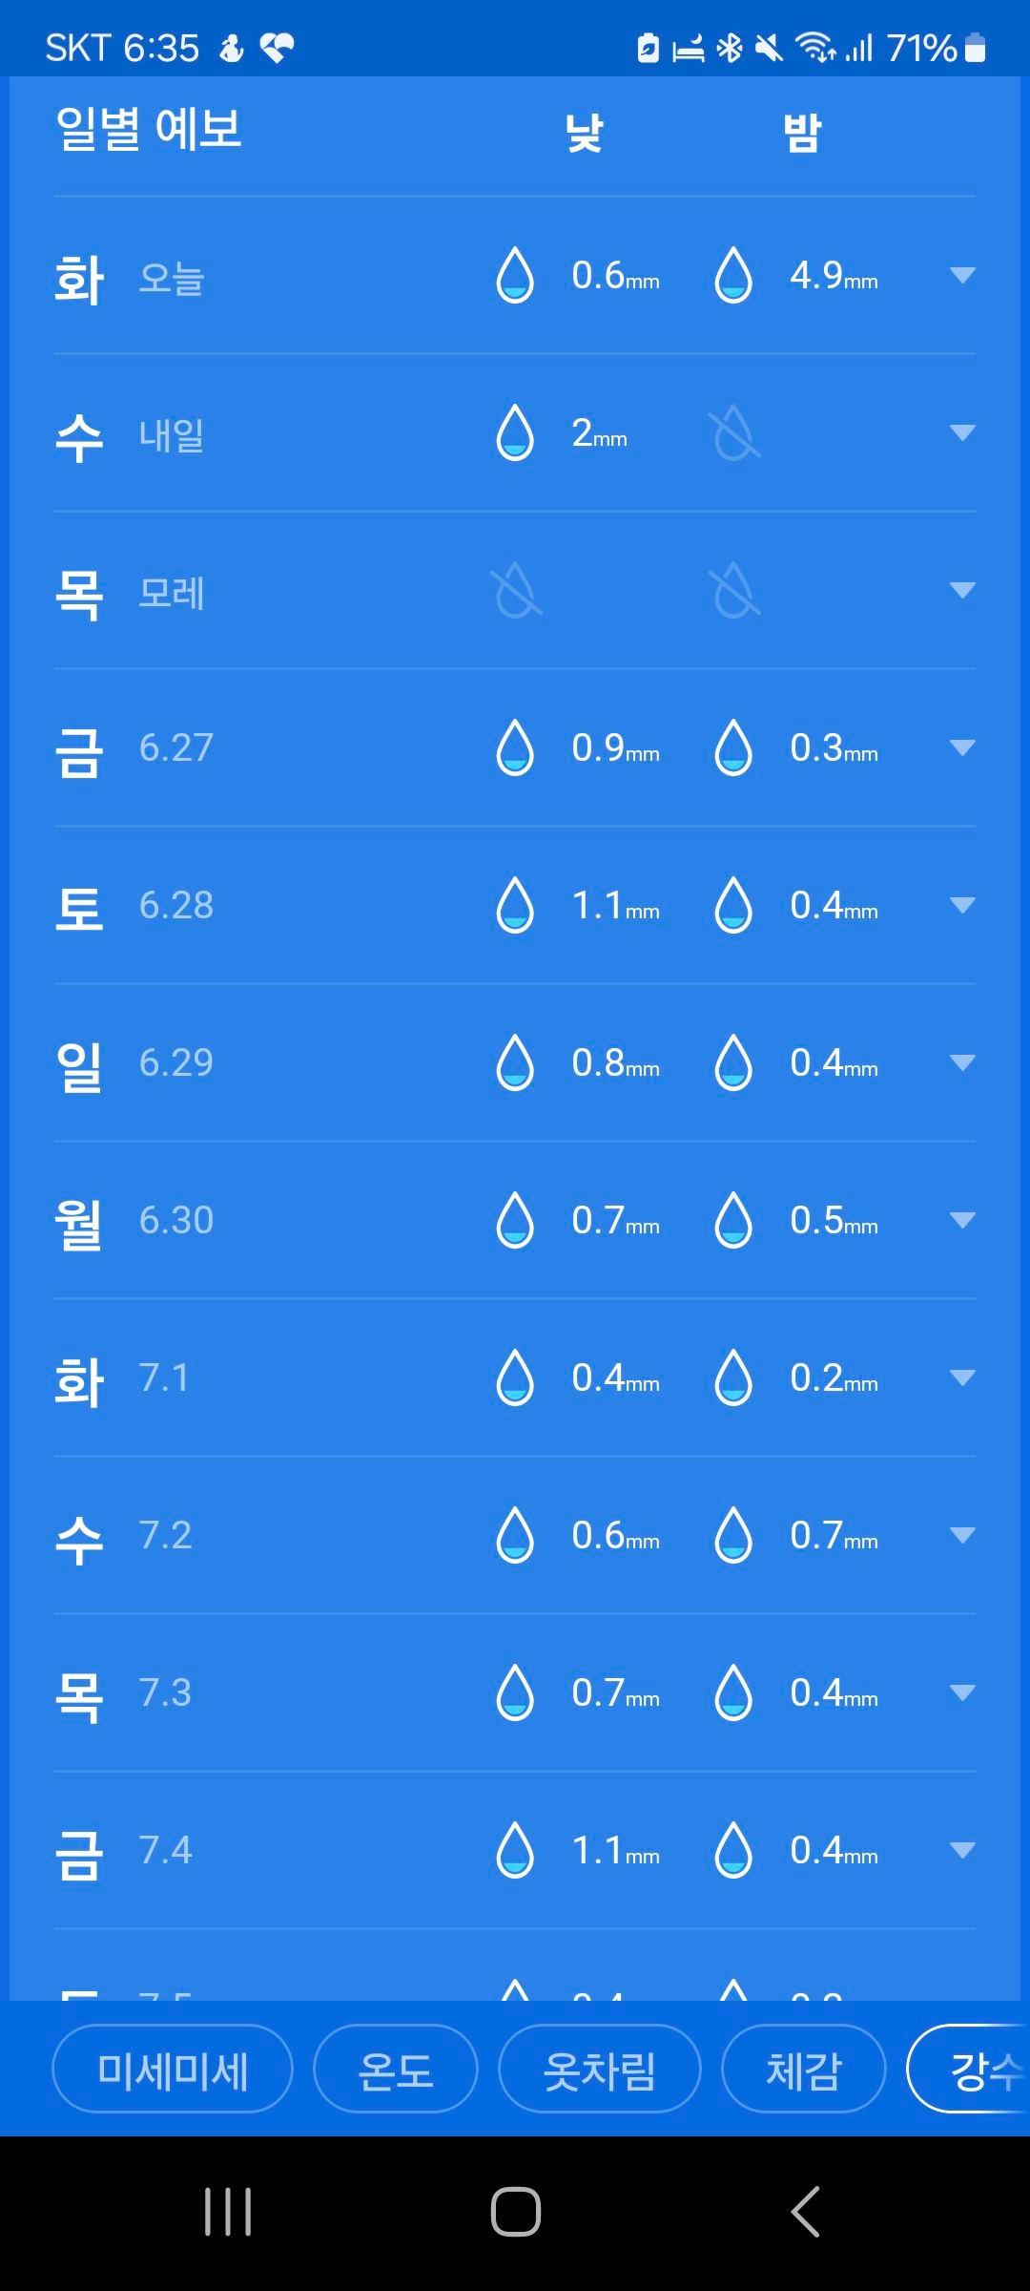Expand the 금 7.4 forecast arrow

(x=962, y=1850)
